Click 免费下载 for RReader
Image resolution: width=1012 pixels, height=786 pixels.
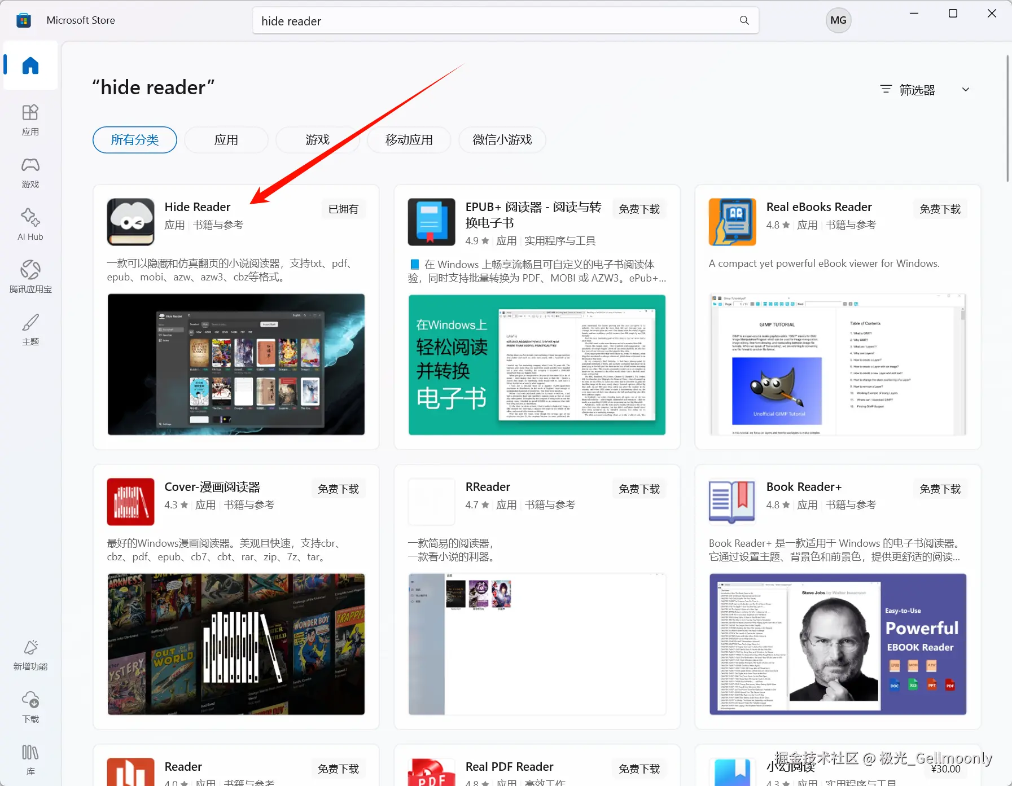point(639,489)
